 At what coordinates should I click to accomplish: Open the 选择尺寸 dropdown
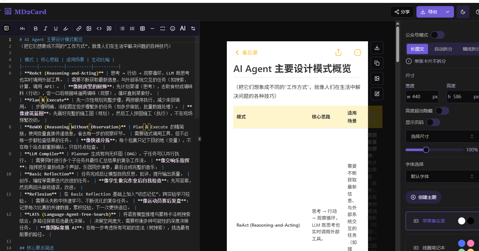click(x=442, y=136)
